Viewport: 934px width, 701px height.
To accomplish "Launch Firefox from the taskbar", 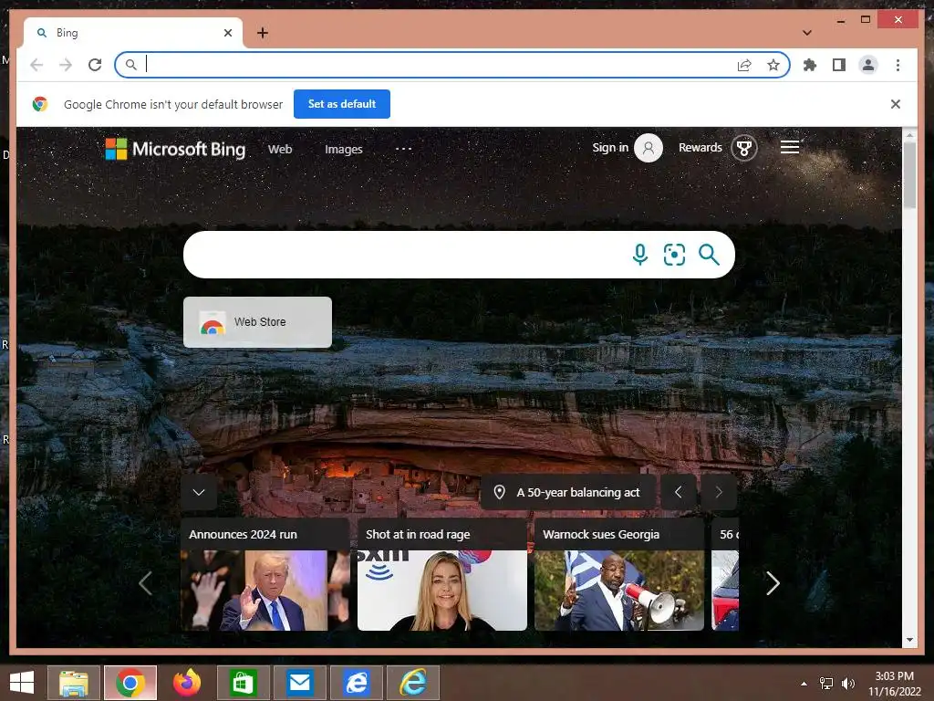I will coord(187,683).
